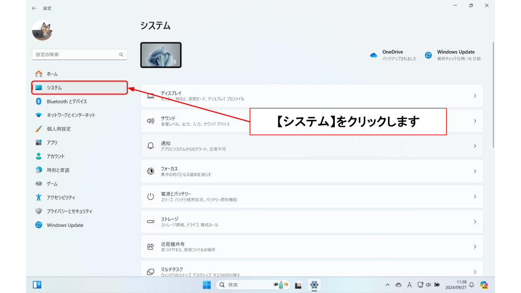The width and height of the screenshot is (521, 293).
Task: Go to アクセシビリティ settings
Action: coord(61,198)
